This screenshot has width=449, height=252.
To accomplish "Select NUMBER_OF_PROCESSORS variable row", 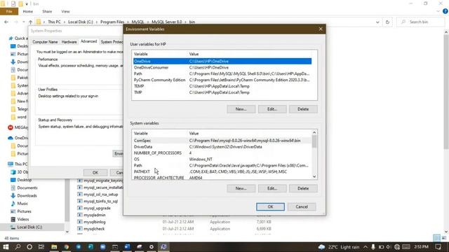I will (x=222, y=153).
